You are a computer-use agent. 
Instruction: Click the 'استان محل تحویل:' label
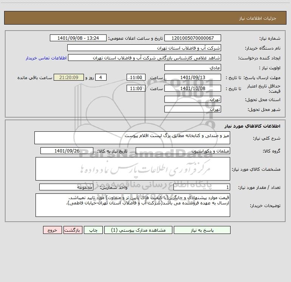[x=263, y=100]
